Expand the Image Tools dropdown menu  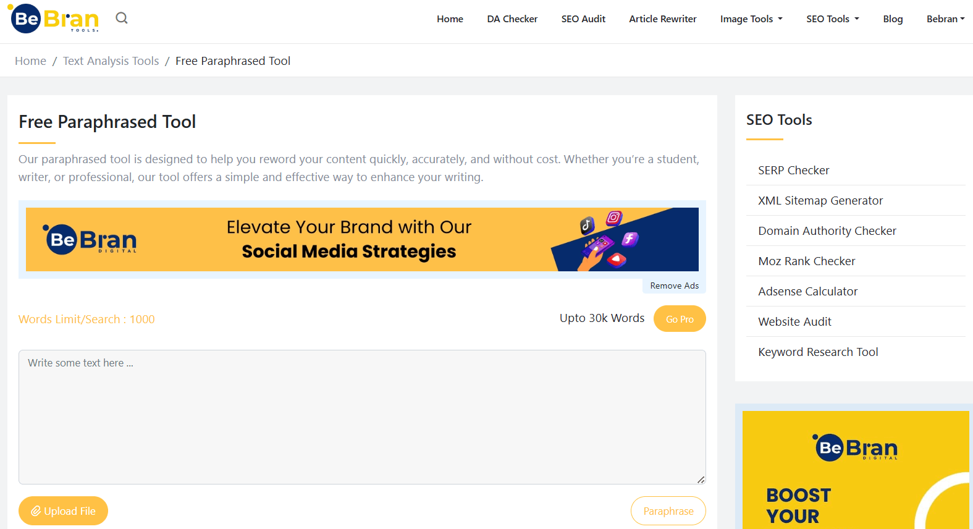[751, 19]
